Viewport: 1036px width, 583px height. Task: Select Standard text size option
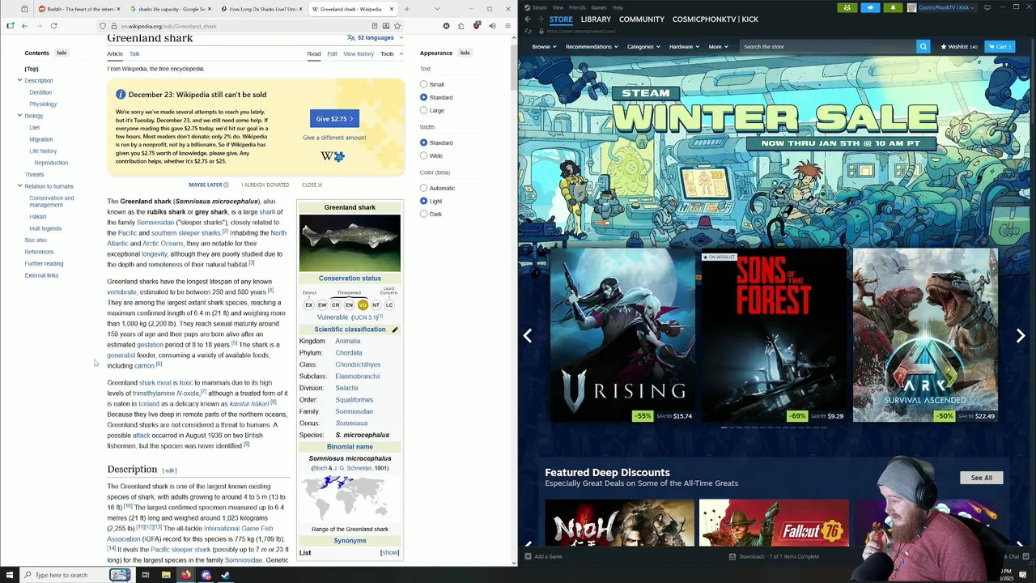click(x=423, y=97)
